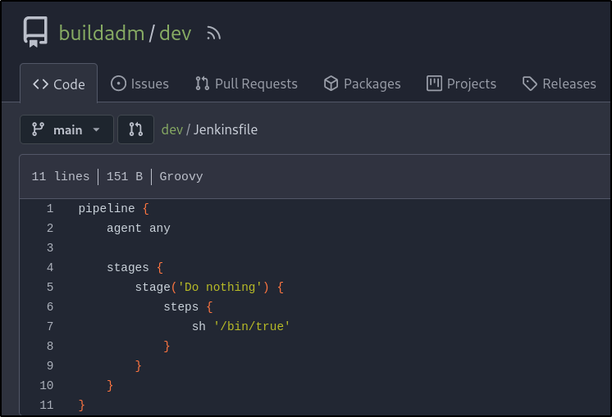Click line number 11 in gutter
The width and height of the screenshot is (612, 417).
pos(46,405)
